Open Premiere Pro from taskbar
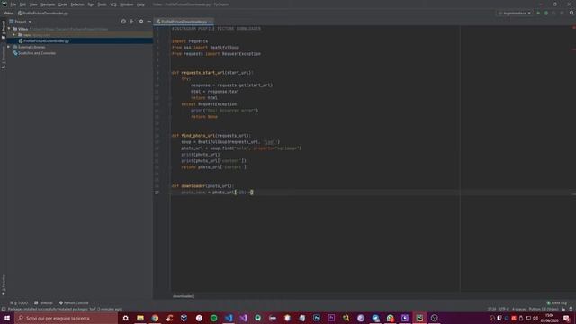Image resolution: width=576 pixels, height=324 pixels. pos(331,318)
